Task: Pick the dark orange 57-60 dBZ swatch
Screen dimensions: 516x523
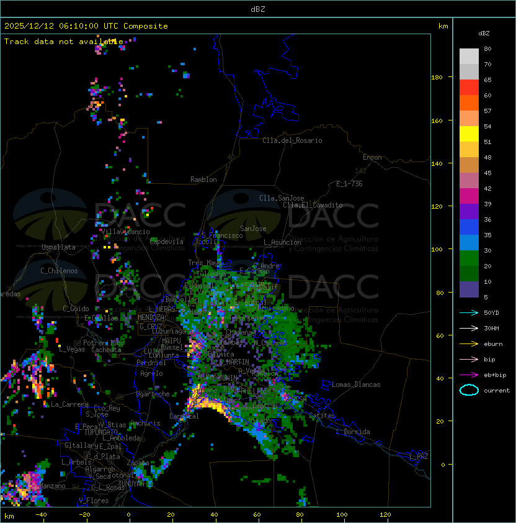Action: coord(469,102)
